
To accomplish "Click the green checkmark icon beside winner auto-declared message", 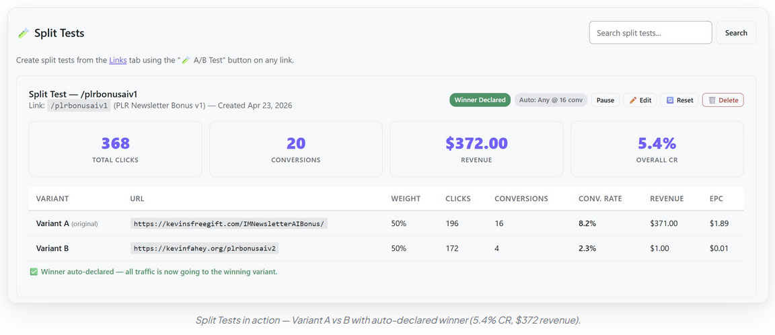I will (x=34, y=272).
